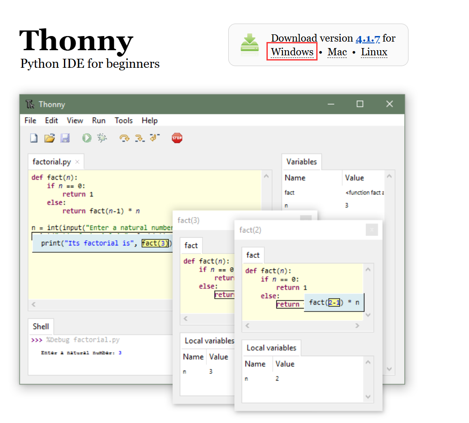
Task: Open the File menu
Action: click(x=30, y=121)
